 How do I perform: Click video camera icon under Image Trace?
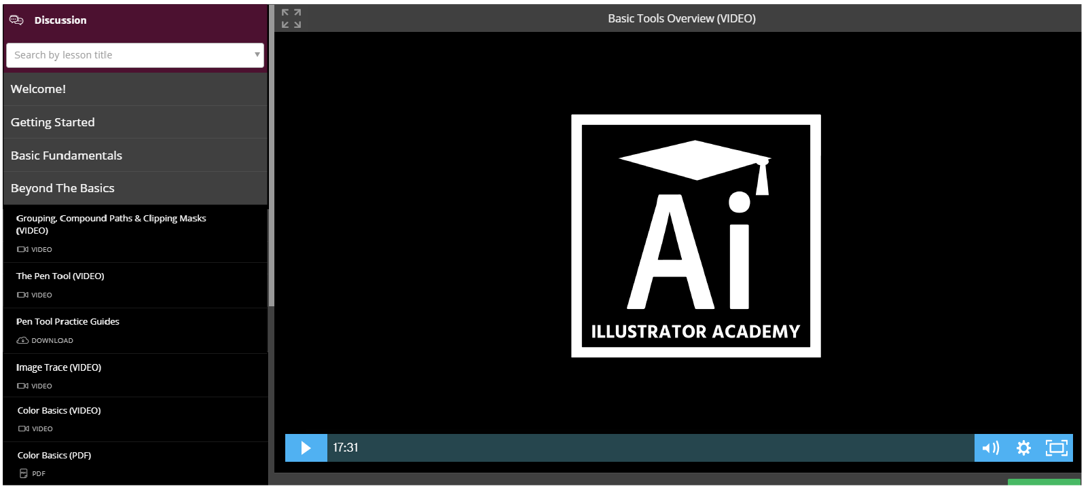[x=22, y=386]
